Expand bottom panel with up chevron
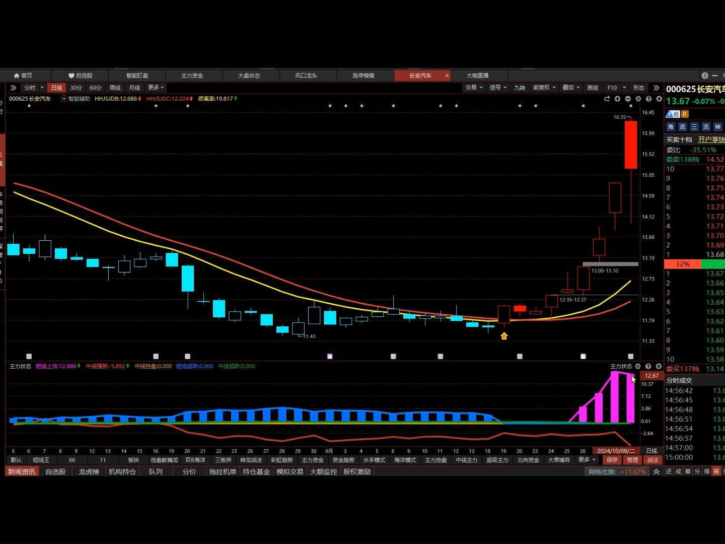The image size is (725, 544). point(657,472)
